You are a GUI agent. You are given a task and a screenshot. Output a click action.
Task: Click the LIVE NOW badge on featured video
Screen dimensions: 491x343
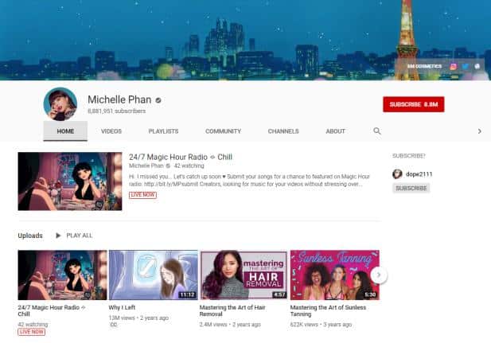coord(142,195)
